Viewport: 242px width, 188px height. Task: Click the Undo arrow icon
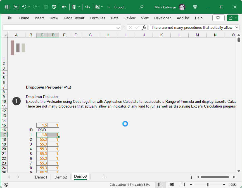24,7
